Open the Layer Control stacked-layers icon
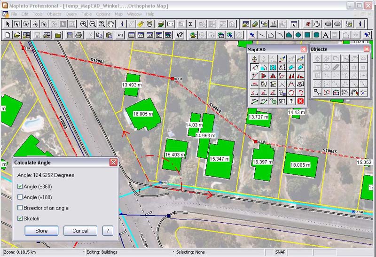Viewport: 376px width, 257px height. 161,24
